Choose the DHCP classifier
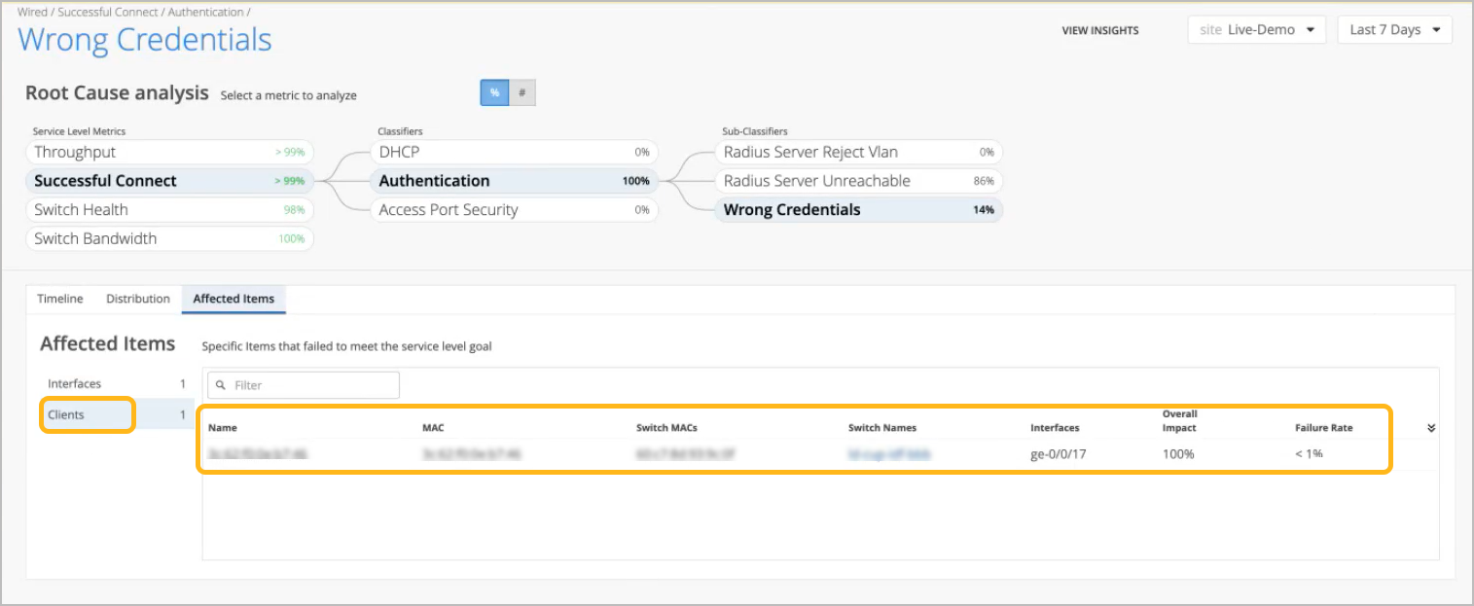The width and height of the screenshot is (1474, 606). (514, 152)
